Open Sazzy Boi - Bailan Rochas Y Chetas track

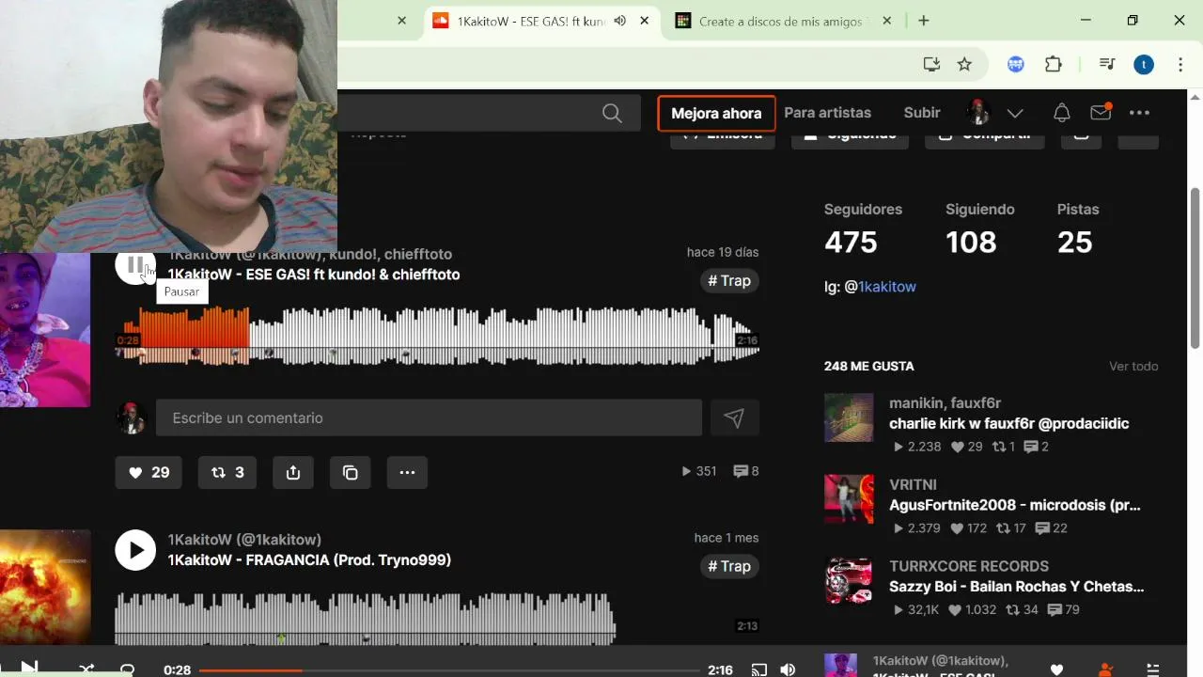coord(1017,587)
